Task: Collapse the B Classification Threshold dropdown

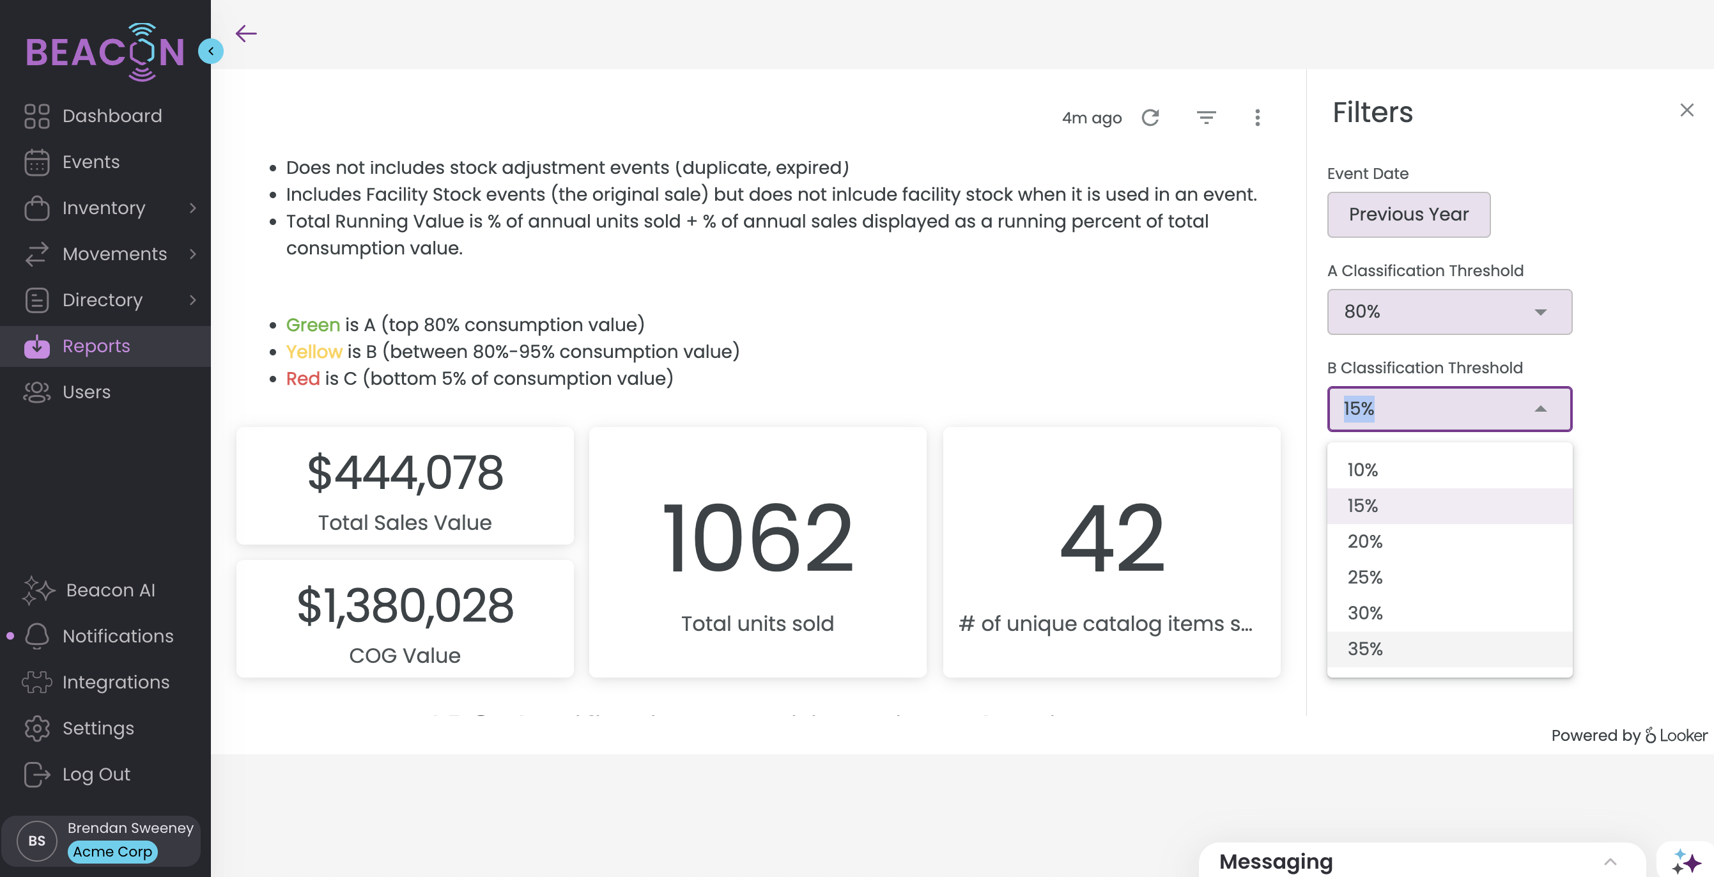Action: pyautogui.click(x=1540, y=408)
